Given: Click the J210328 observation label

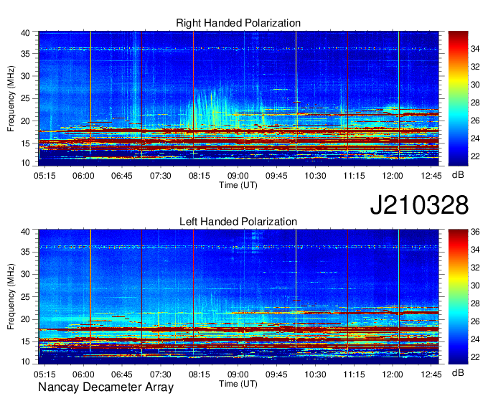Looking at the screenshot, I should 419,204.
